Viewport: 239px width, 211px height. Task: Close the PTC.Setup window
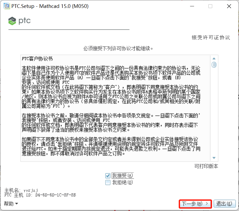[x=229, y=6]
